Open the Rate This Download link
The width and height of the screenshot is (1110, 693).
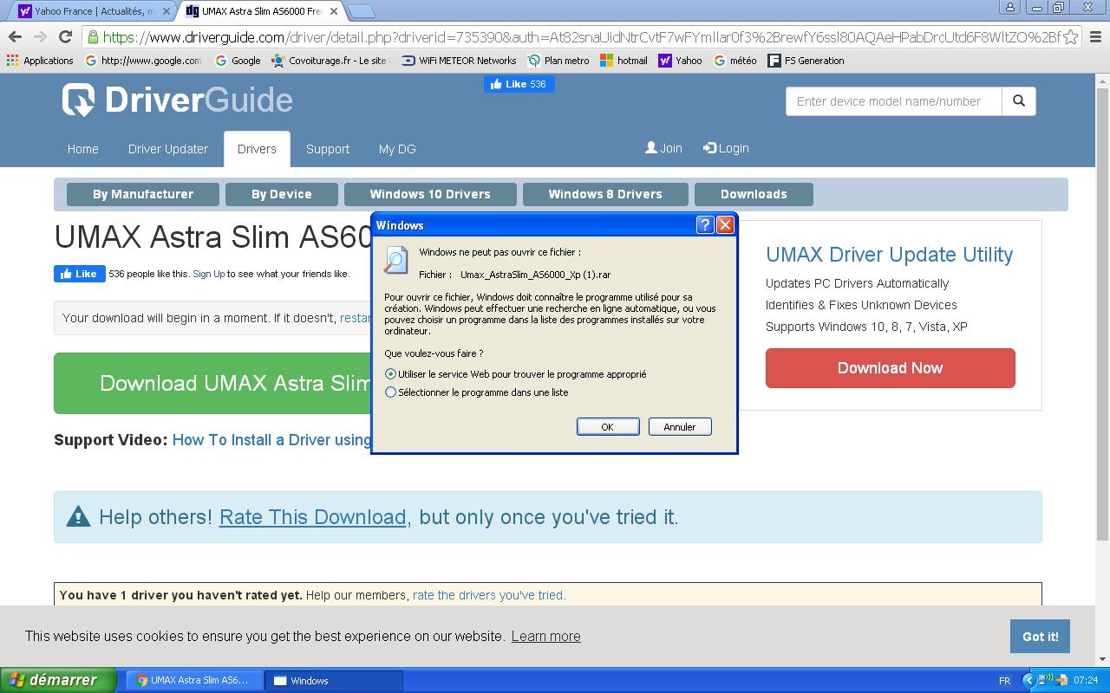click(x=313, y=517)
